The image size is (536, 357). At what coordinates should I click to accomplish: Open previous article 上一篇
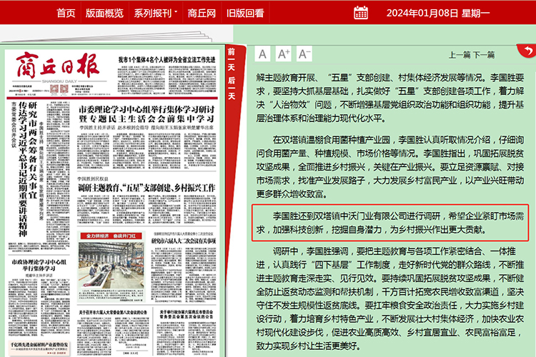pyautogui.click(x=460, y=55)
